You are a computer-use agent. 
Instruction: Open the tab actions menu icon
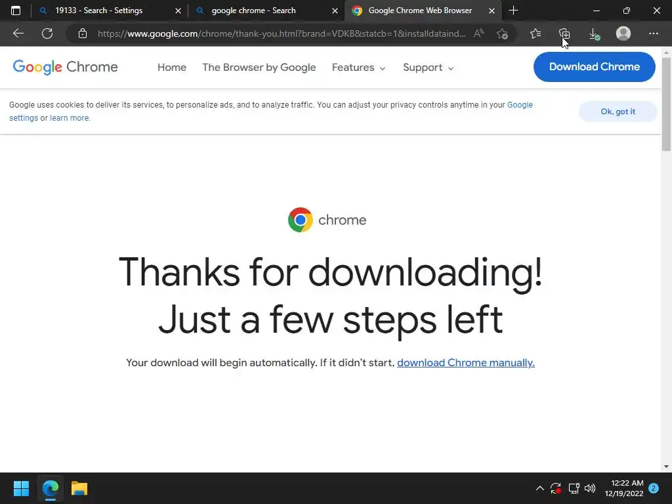tap(16, 10)
